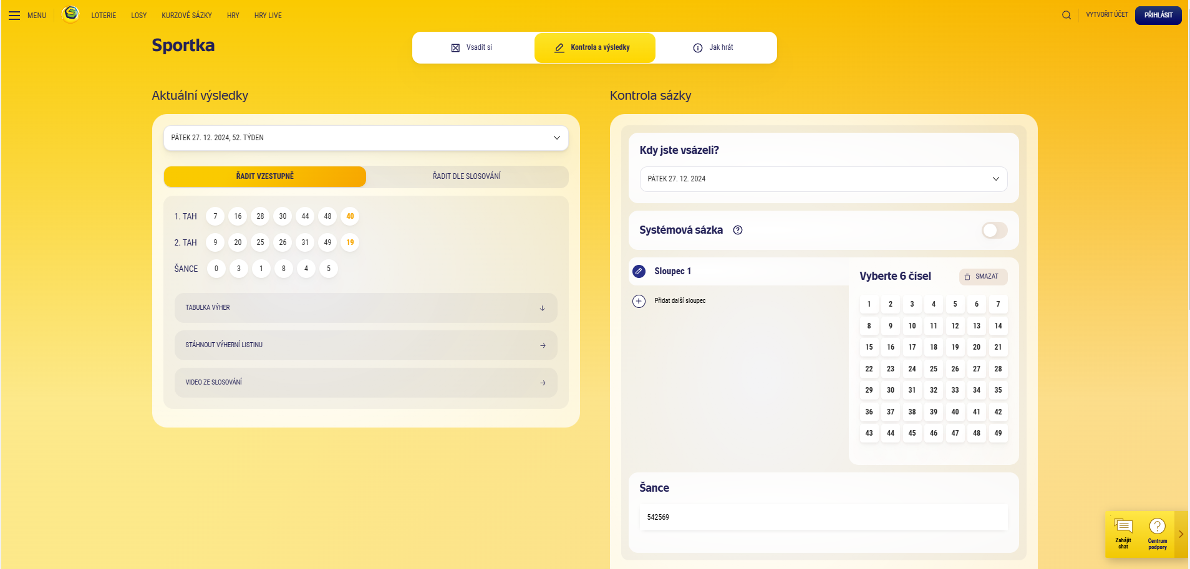Open the Kdy jste vsázeli date dropdown

pos(823,179)
